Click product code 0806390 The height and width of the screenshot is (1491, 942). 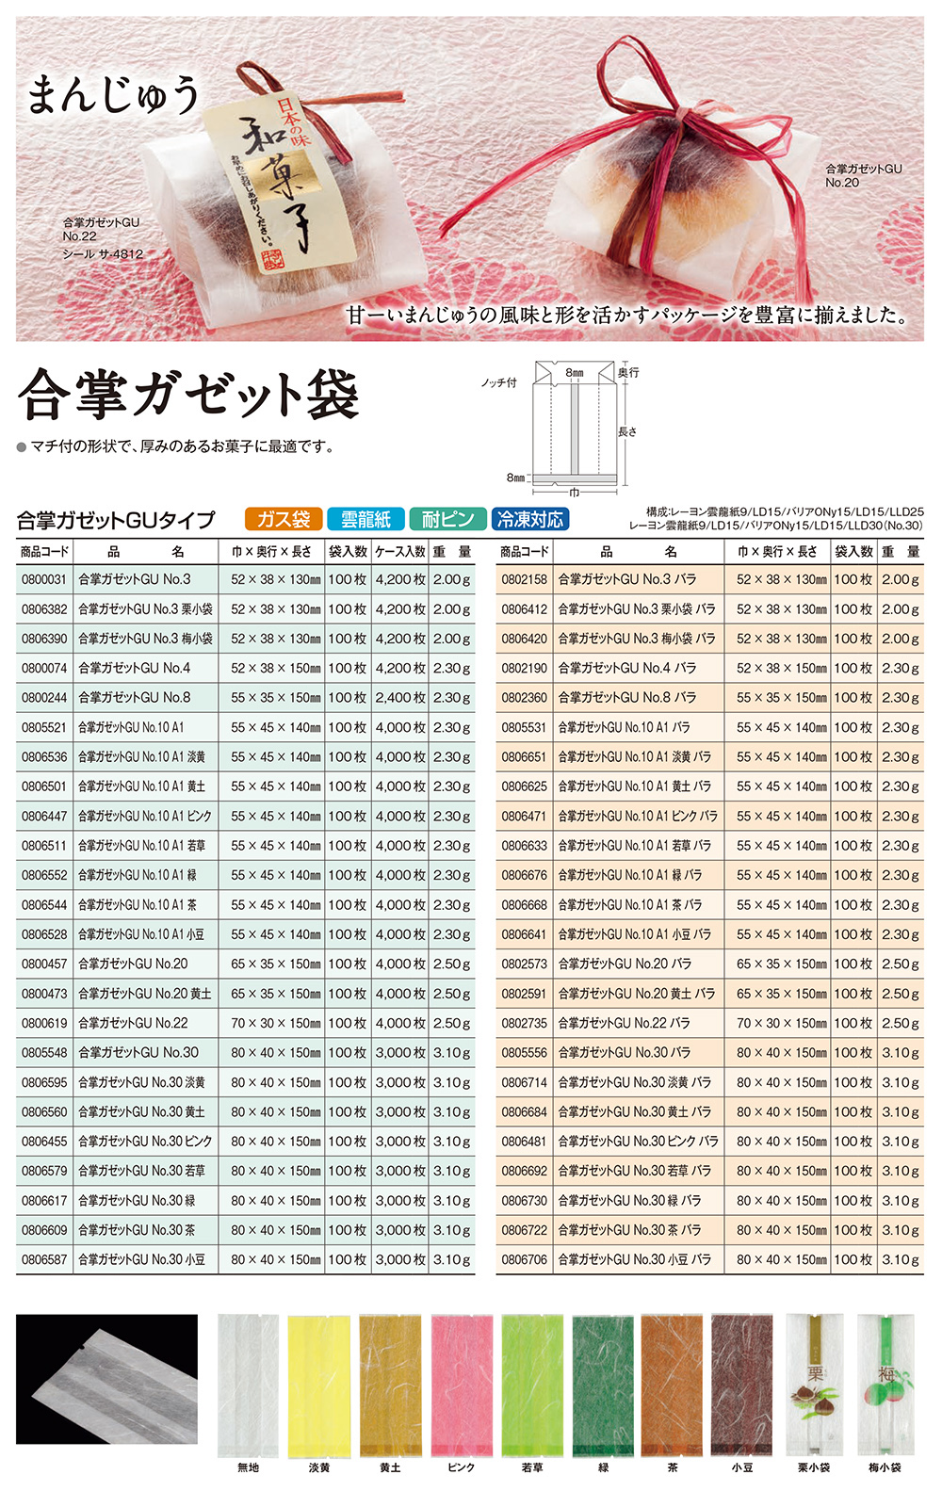tap(44, 639)
